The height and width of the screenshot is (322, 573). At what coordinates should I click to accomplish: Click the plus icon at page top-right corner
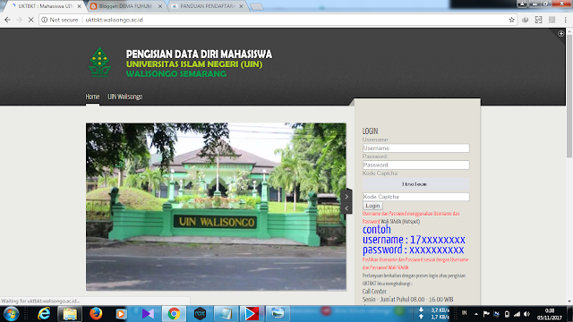coord(561,34)
